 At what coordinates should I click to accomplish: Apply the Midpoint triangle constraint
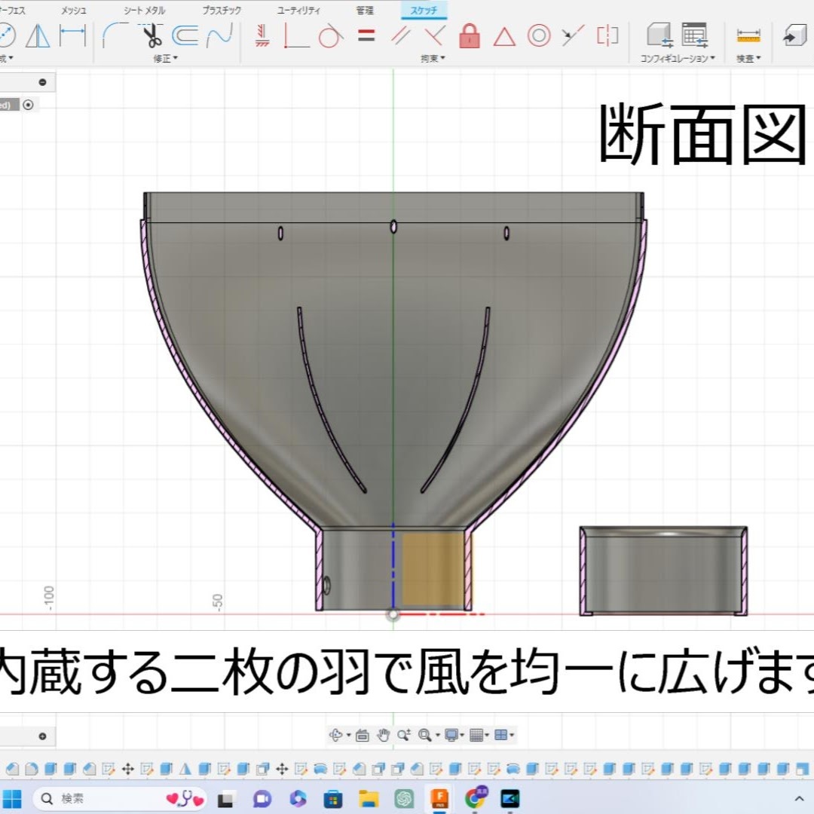503,35
